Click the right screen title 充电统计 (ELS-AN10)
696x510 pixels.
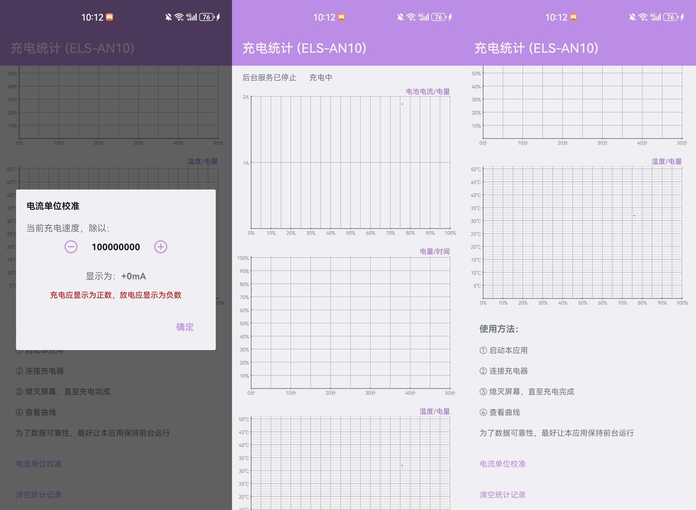coord(536,48)
